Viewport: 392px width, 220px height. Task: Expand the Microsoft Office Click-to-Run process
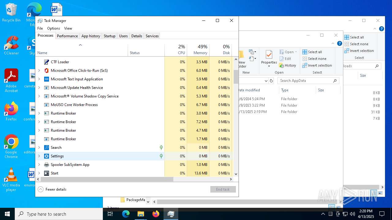(x=39, y=71)
